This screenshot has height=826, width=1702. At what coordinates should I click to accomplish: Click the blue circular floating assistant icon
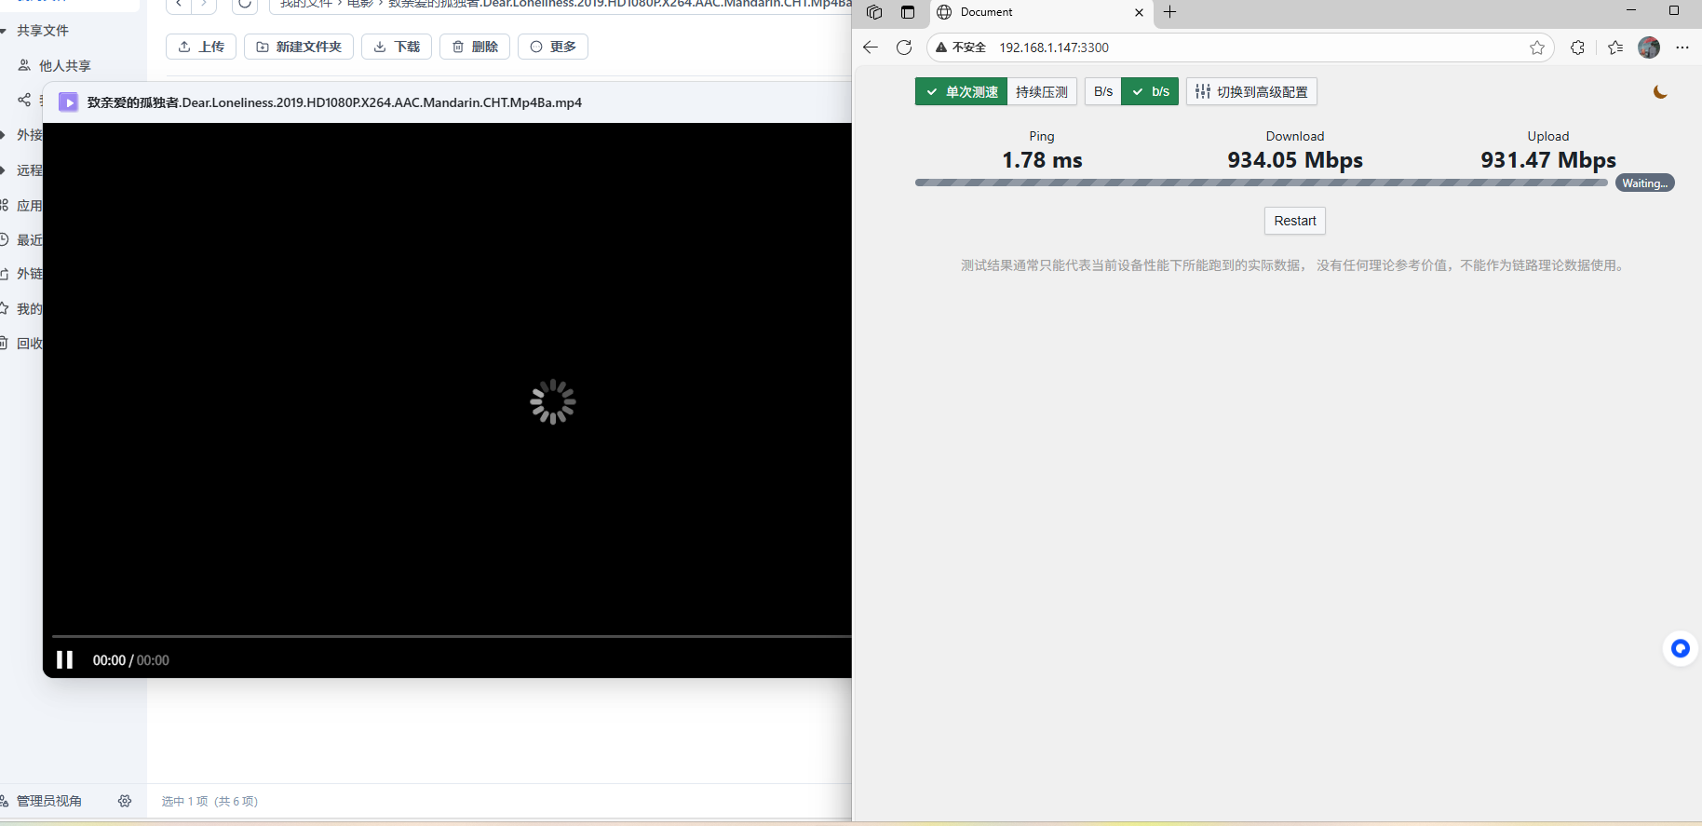pyautogui.click(x=1681, y=648)
